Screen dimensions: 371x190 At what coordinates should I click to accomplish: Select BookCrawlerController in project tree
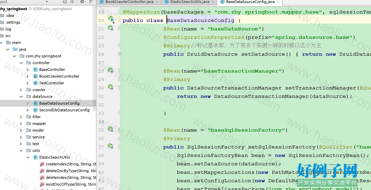click(59, 76)
